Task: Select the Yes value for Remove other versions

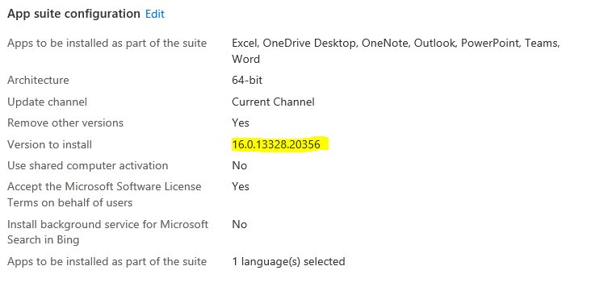Action: (241, 123)
